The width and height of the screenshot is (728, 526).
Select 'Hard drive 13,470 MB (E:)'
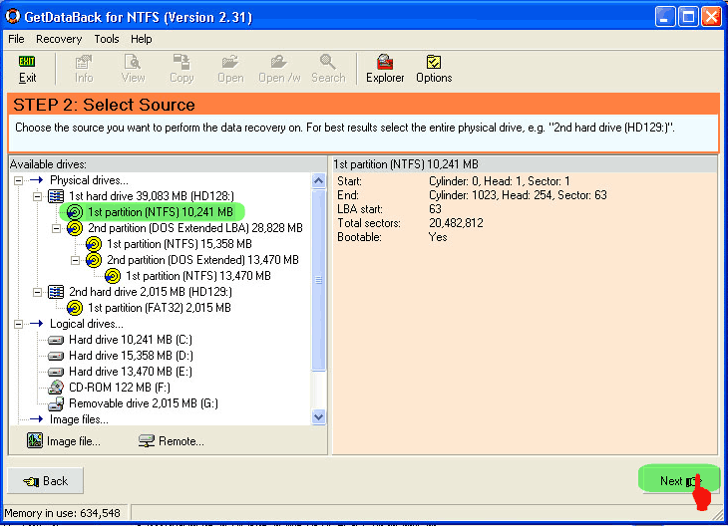coord(131,372)
